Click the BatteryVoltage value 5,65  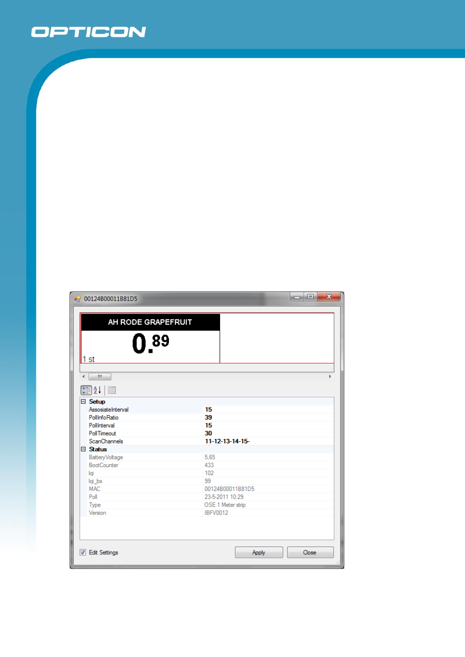(210, 457)
